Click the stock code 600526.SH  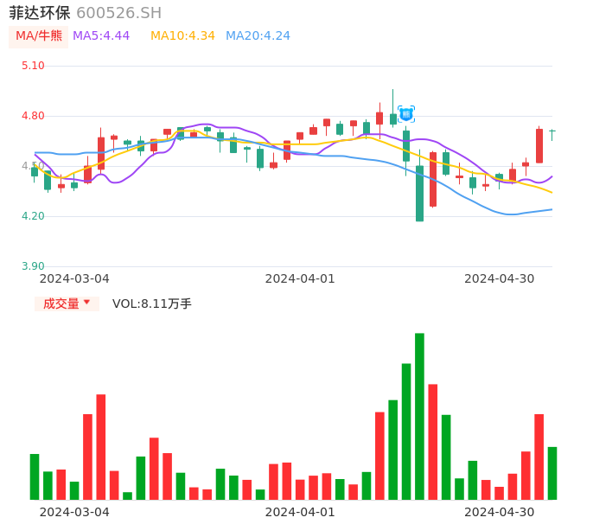tap(118, 13)
